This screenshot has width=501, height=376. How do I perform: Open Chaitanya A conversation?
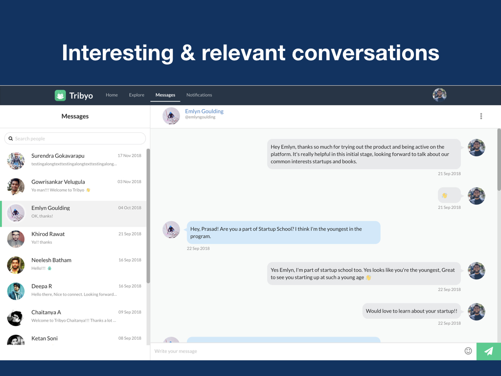pos(73,318)
